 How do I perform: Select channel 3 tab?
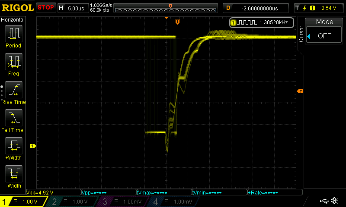tap(122, 201)
